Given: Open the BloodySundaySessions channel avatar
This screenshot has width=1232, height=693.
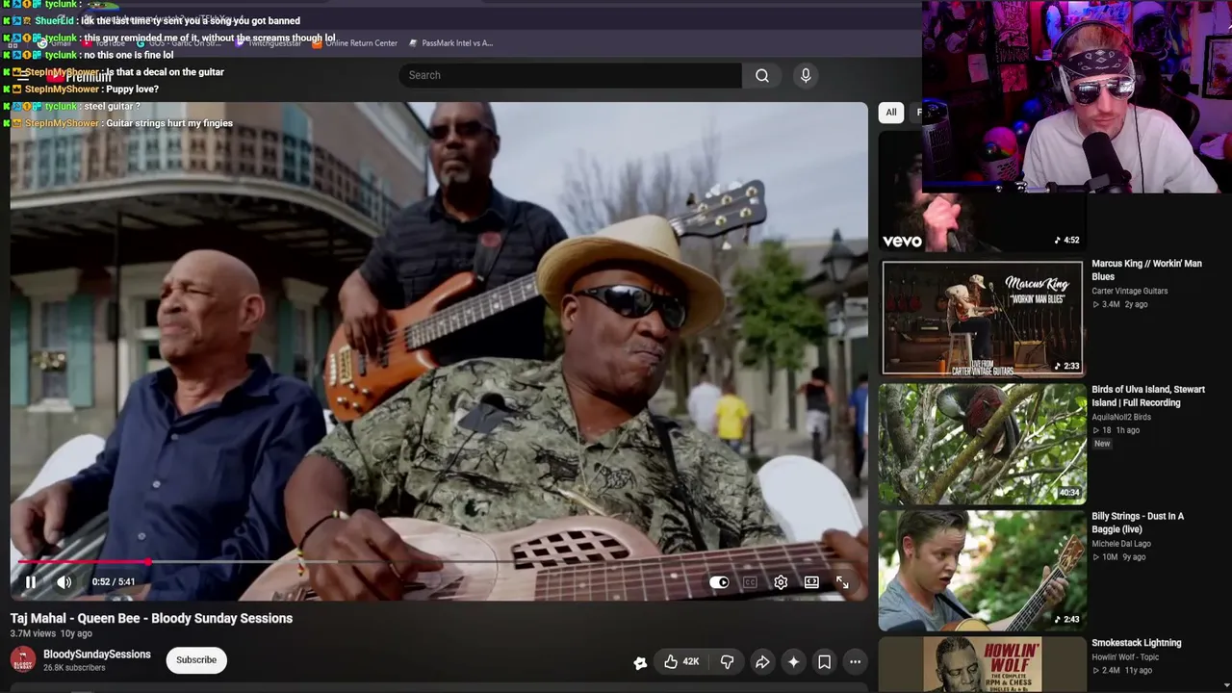Looking at the screenshot, I should tap(23, 660).
